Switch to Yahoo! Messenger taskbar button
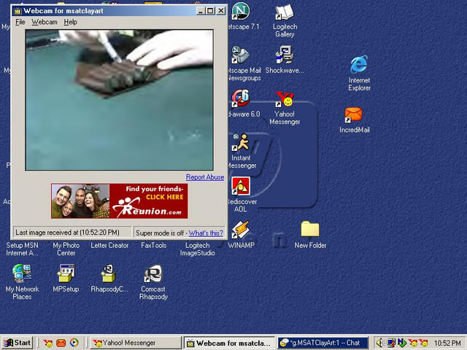Screen dimensions: 467x350 (136, 343)
